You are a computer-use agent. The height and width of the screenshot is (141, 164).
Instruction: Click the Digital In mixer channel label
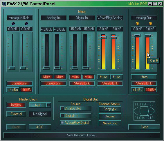[82, 18]
